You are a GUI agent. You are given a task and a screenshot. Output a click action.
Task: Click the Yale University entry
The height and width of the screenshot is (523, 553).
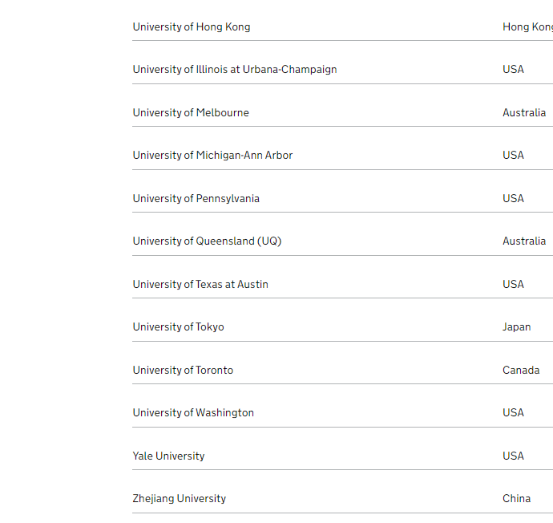168,456
